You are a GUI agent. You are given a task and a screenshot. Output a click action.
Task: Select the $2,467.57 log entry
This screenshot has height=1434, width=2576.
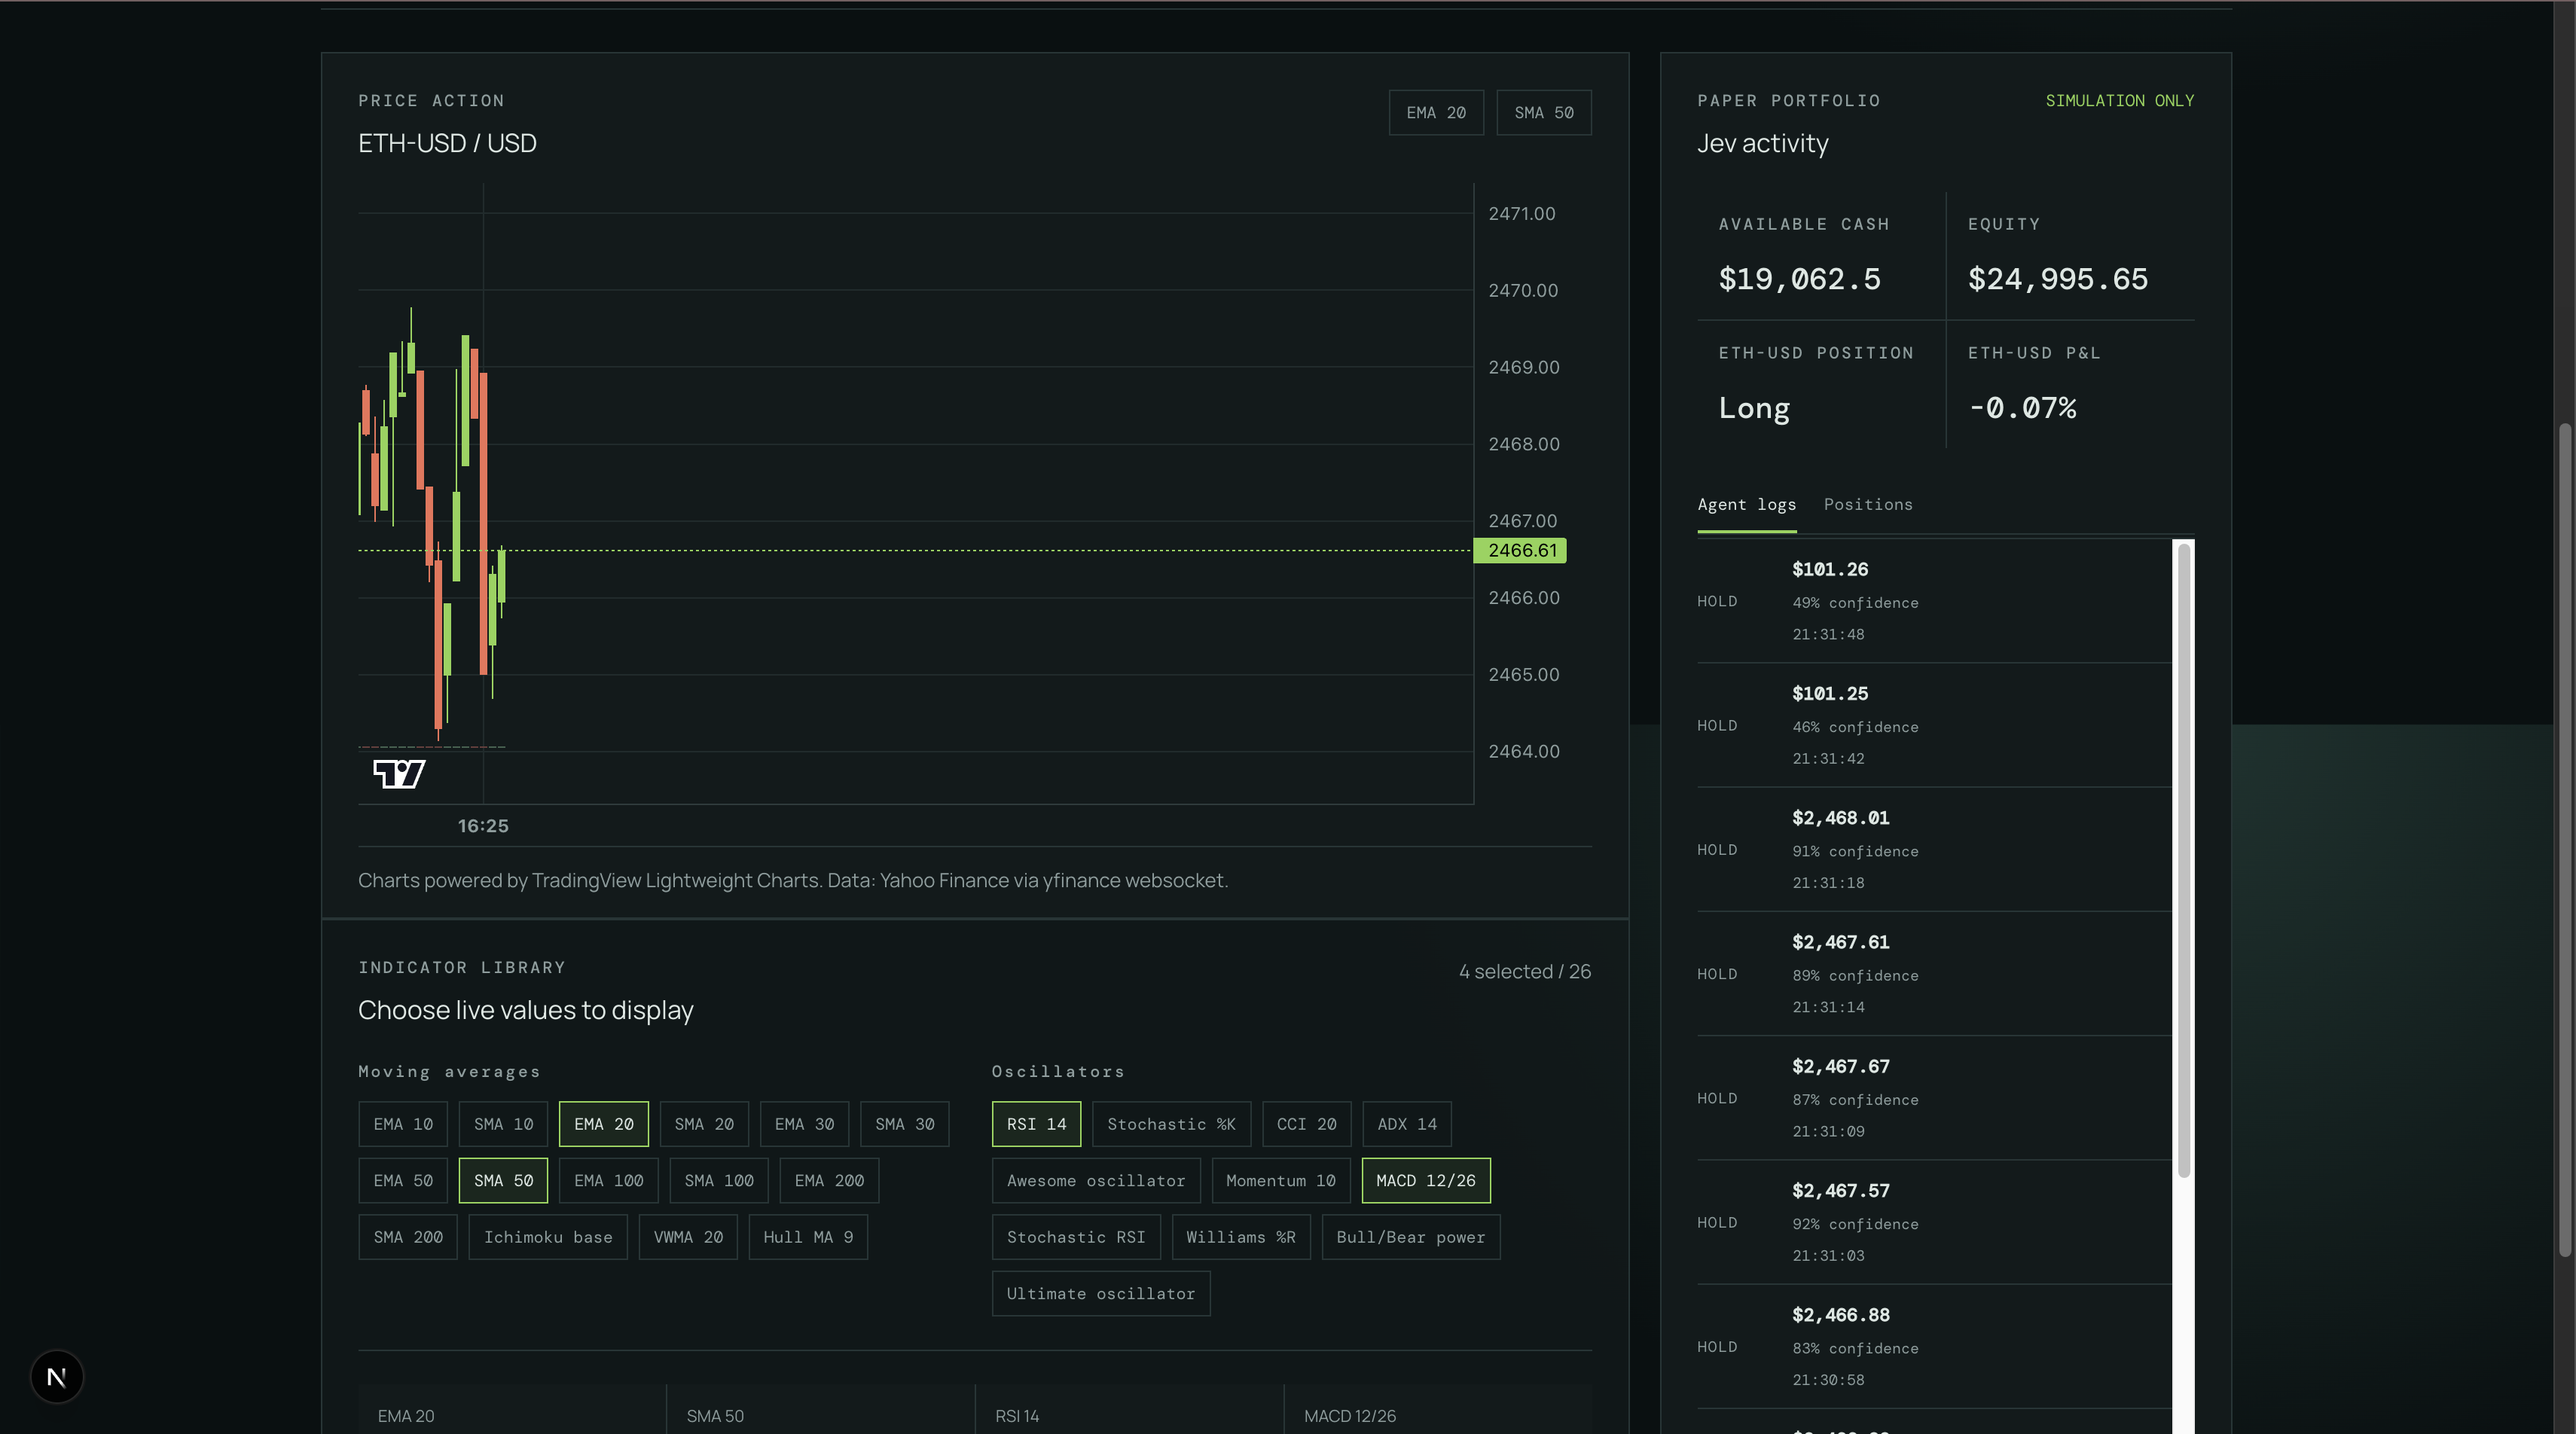(x=1934, y=1222)
